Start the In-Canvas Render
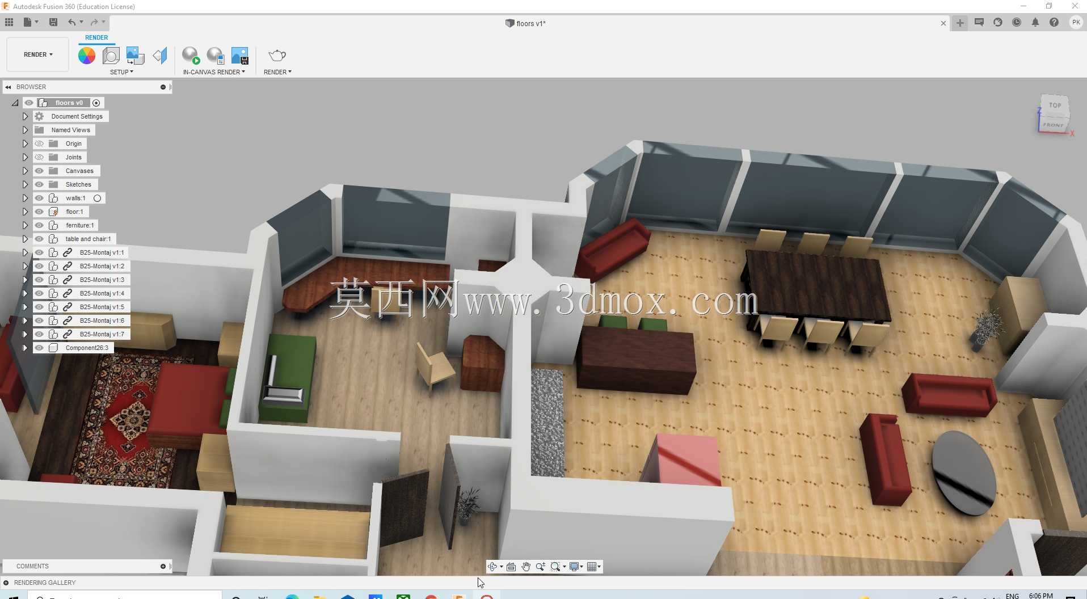The width and height of the screenshot is (1087, 599). [x=191, y=56]
